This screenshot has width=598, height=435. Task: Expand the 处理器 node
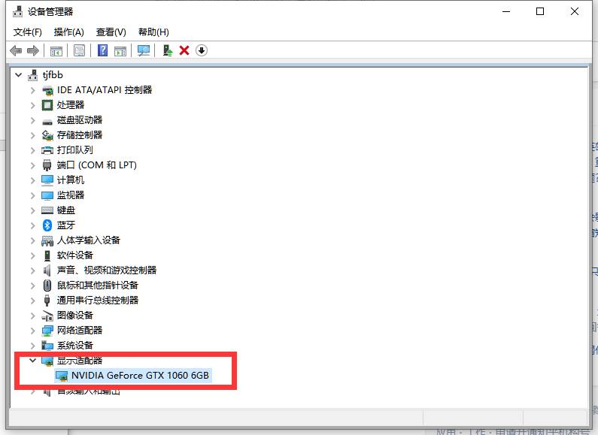[33, 105]
